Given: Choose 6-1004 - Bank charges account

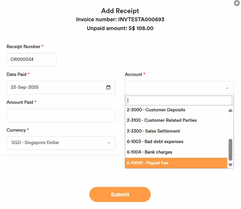Looking at the screenshot, I should click(149, 152).
